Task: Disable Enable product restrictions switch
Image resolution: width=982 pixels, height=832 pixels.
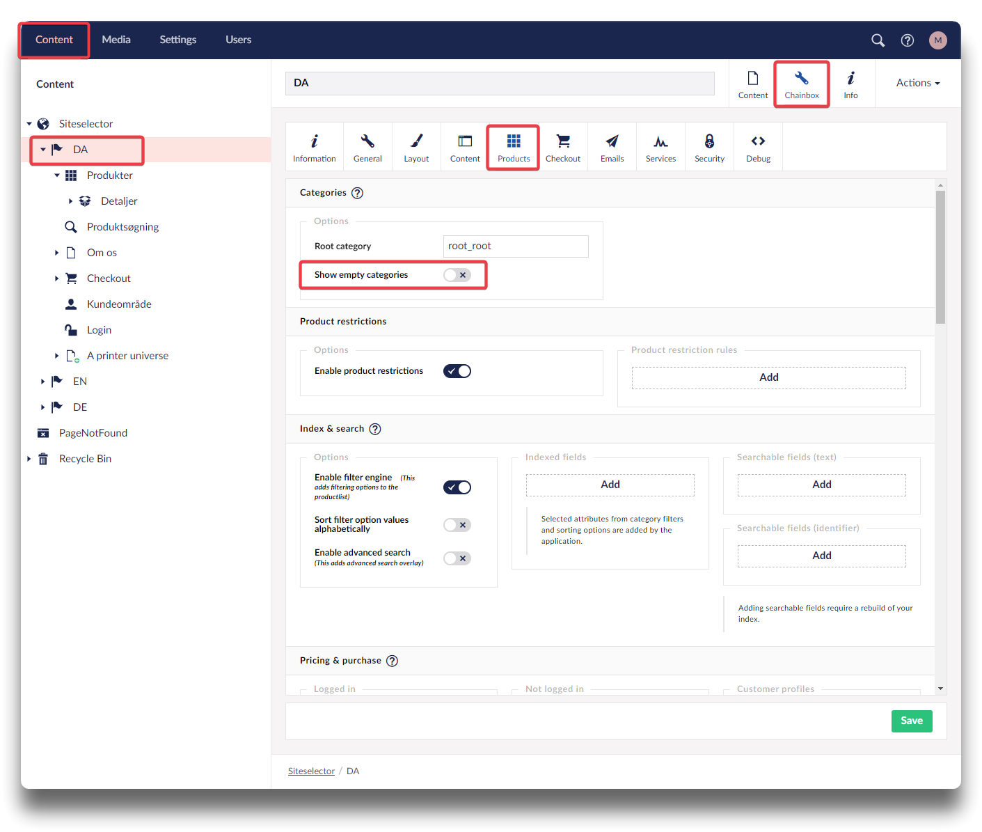Action: pyautogui.click(x=457, y=371)
